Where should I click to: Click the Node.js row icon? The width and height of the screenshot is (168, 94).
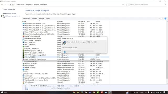[x=23, y=46]
